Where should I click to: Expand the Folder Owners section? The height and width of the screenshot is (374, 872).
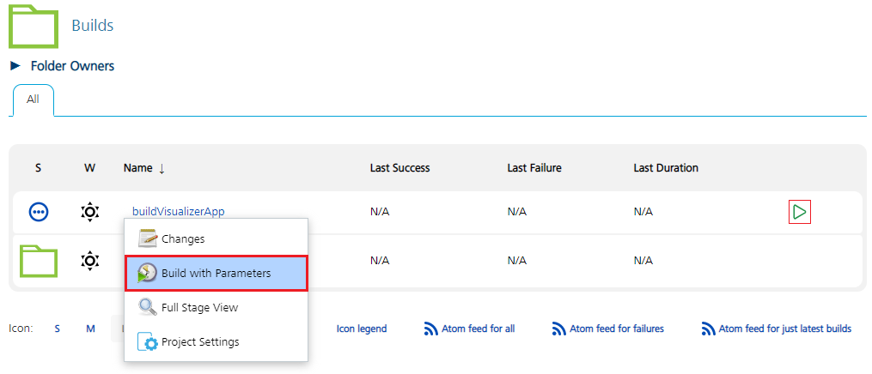[15, 66]
